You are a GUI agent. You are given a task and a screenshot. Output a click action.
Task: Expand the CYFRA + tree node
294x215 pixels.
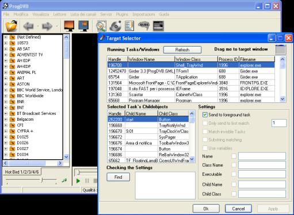pyautogui.click(x=6, y=131)
